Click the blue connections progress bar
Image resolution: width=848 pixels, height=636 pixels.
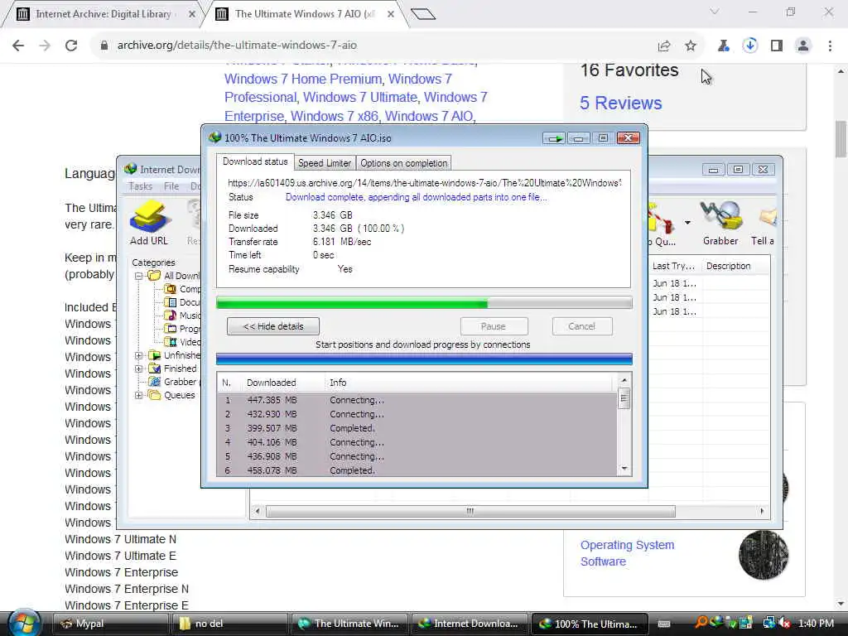click(424, 359)
